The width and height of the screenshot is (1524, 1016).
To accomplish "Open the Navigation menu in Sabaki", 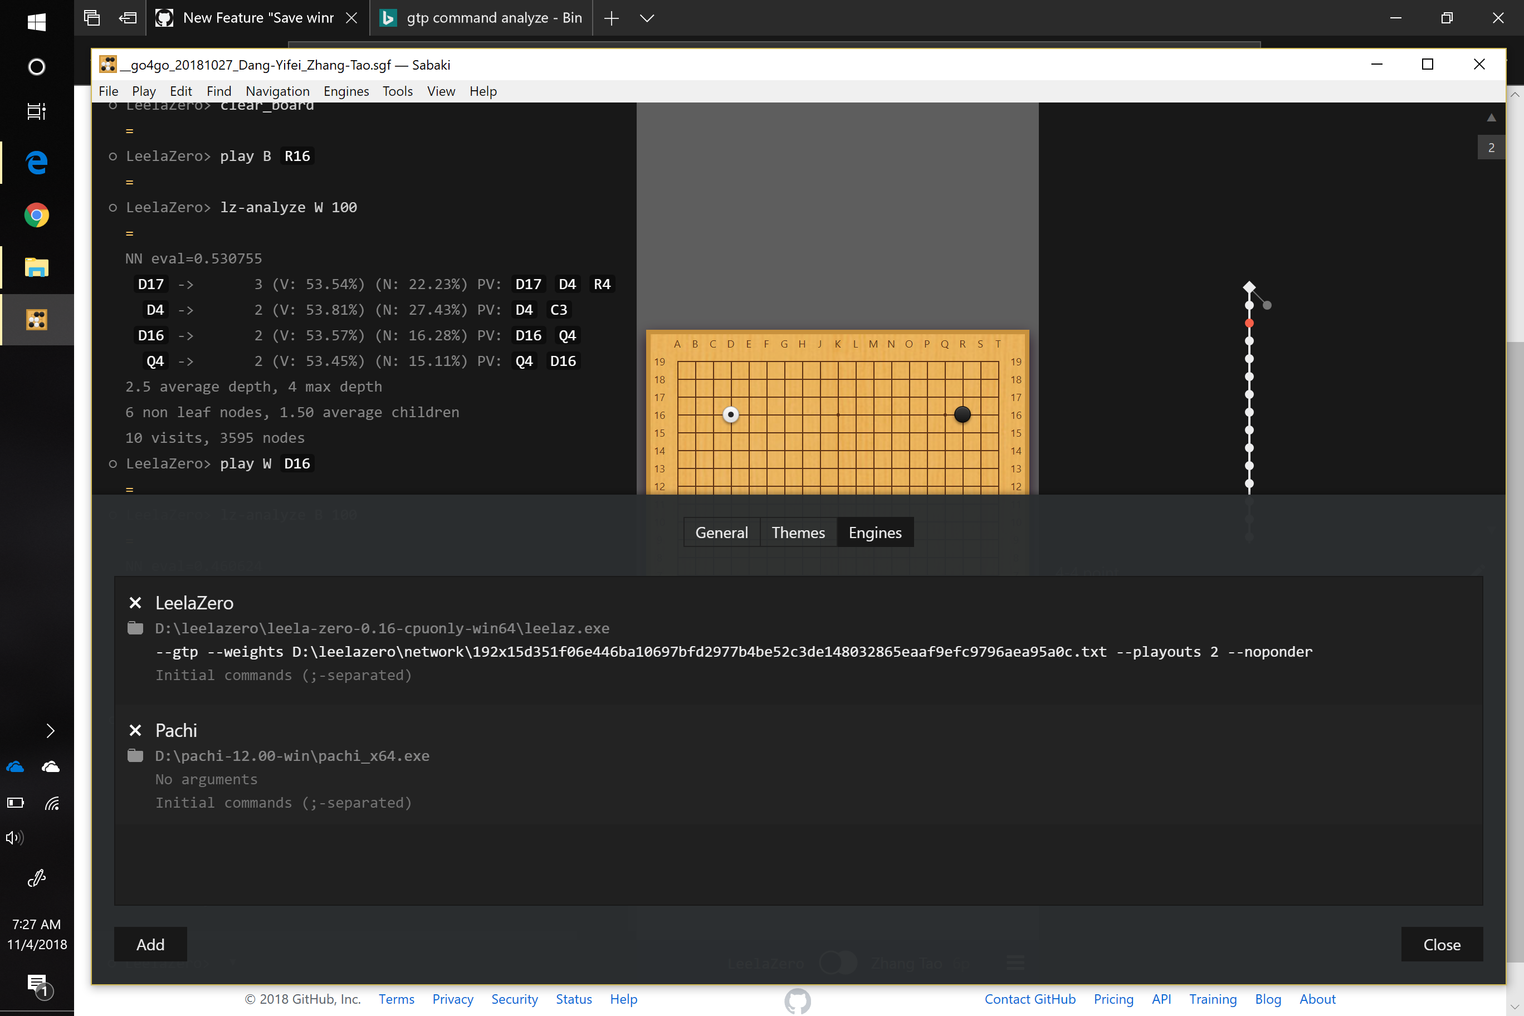I will 277,91.
